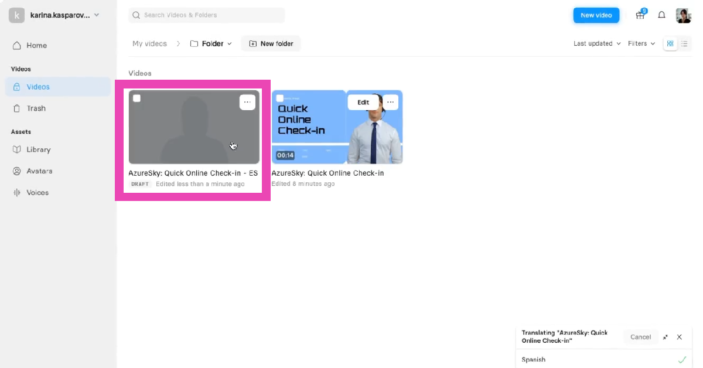This screenshot has height=368, width=703.
Task: Open more options on ES draft video
Action: [x=247, y=102]
